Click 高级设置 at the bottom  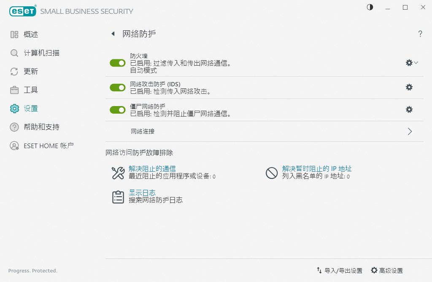coord(387,271)
